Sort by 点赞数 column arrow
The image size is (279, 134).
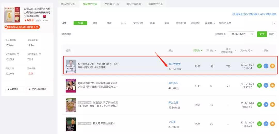tap(202, 51)
